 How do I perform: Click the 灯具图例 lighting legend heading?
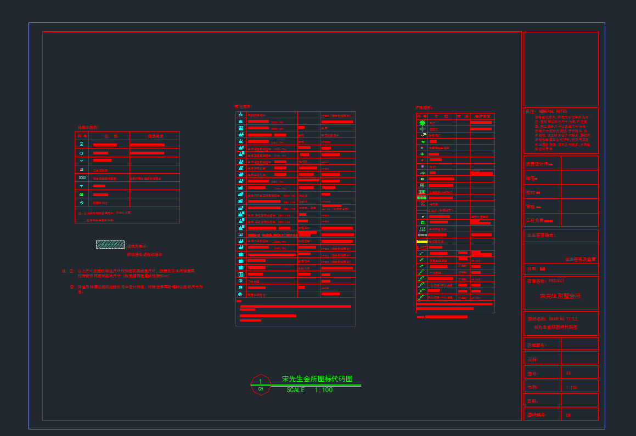424,108
